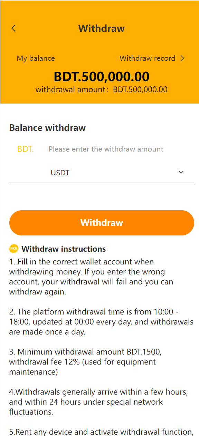The width and height of the screenshot is (199, 436).
Task: Go back using the header arrow
Action: click(x=13, y=28)
